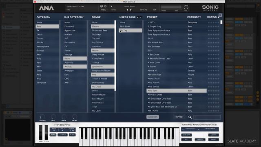Toggle the CHD OFF chord switch
The image size is (261, 147).
[x=186, y=135]
